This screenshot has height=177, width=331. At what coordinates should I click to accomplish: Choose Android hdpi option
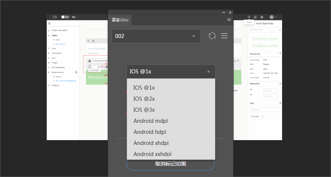[150, 132]
